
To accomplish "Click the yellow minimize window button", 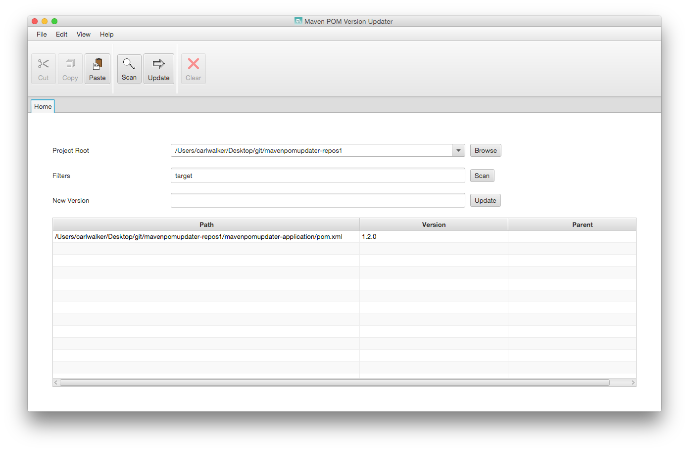I will (45, 21).
